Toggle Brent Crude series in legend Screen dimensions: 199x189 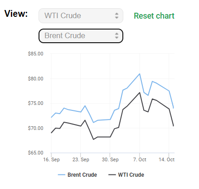click(x=82, y=175)
